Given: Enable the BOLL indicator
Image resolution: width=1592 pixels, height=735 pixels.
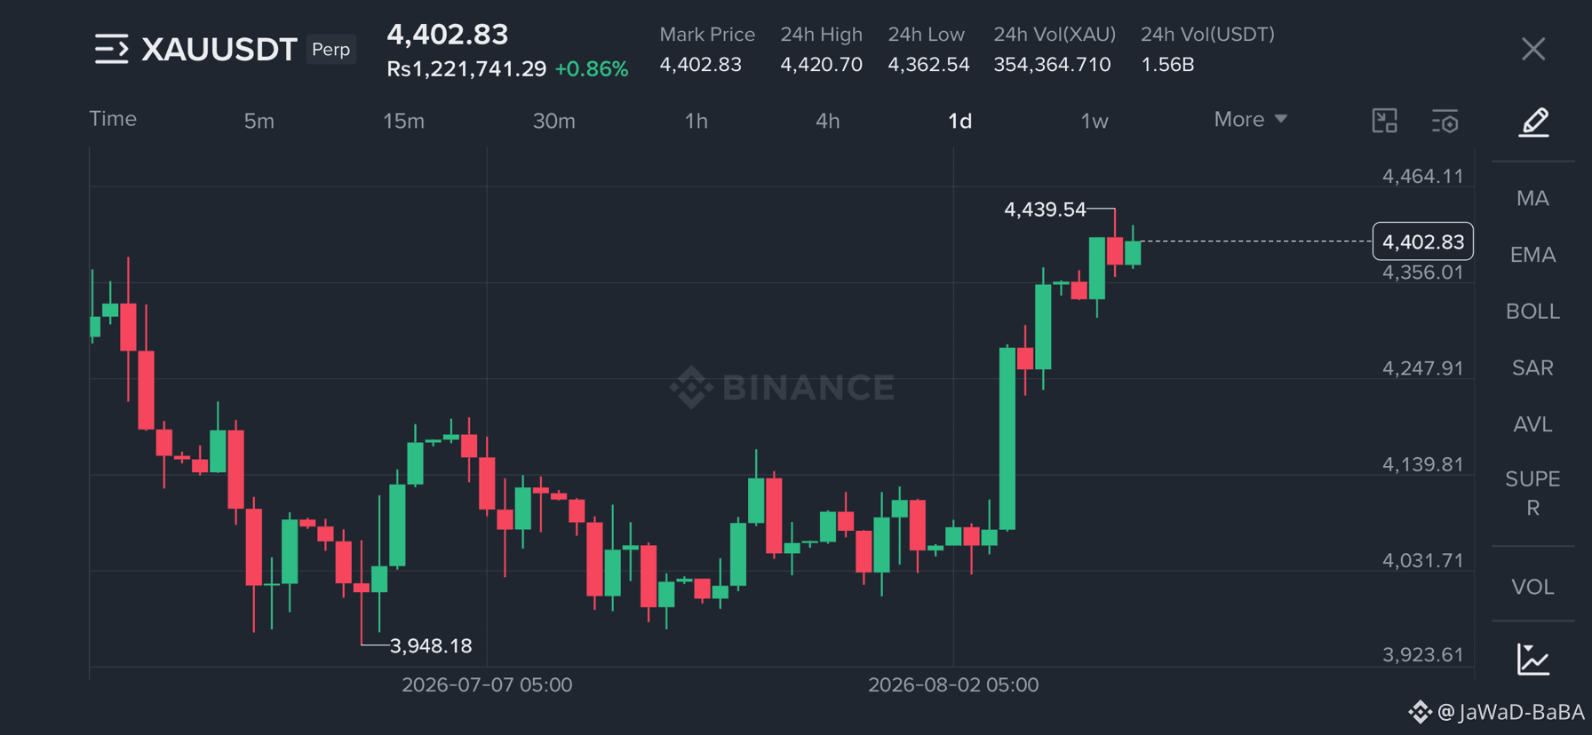Looking at the screenshot, I should pos(1532,312).
